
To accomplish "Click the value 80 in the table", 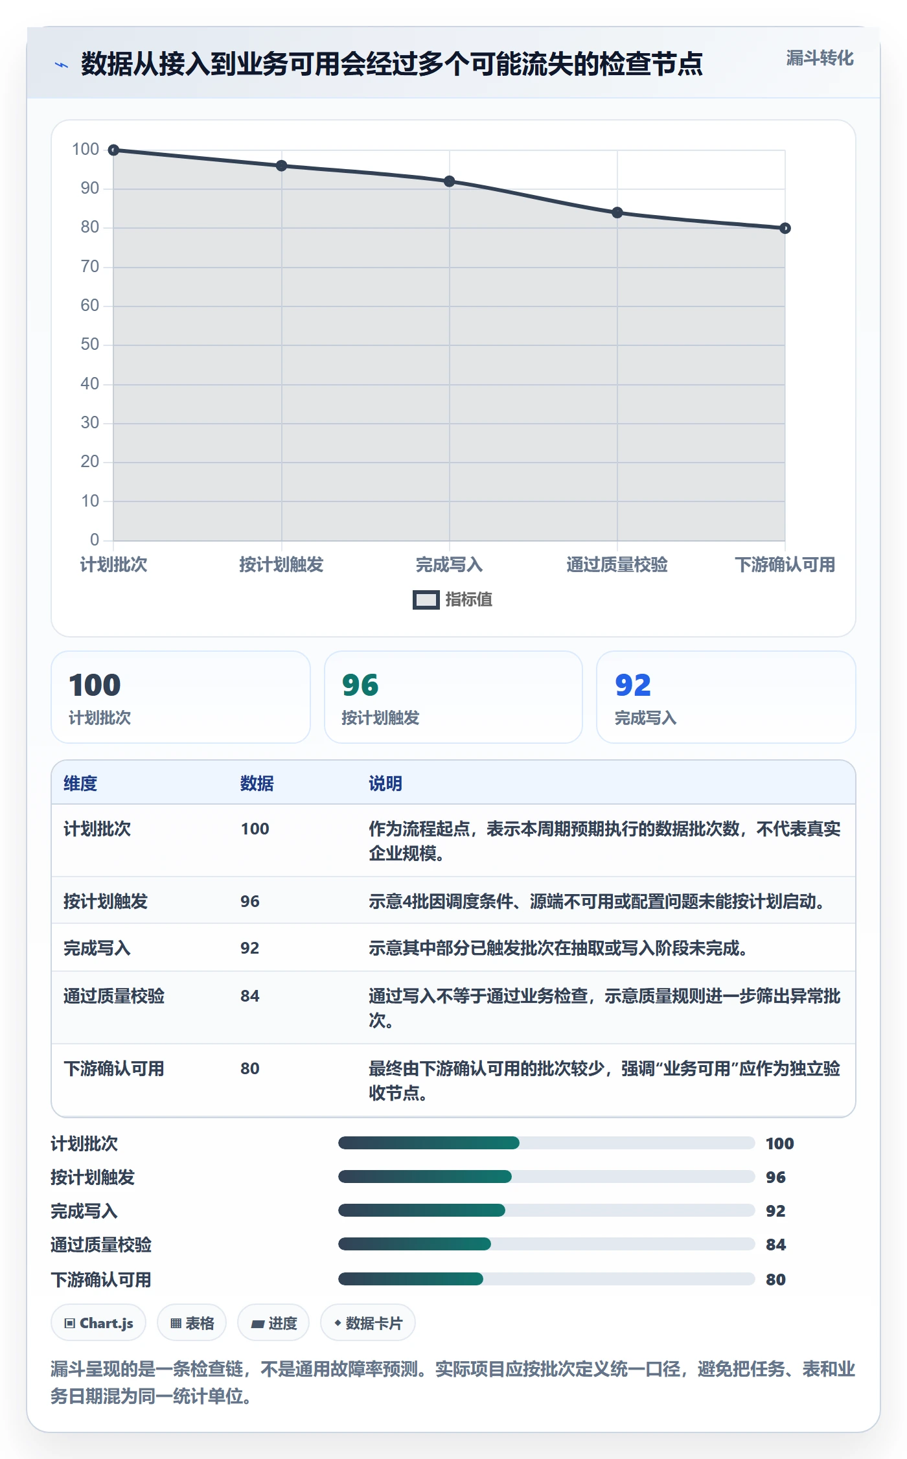I will 250,1068.
